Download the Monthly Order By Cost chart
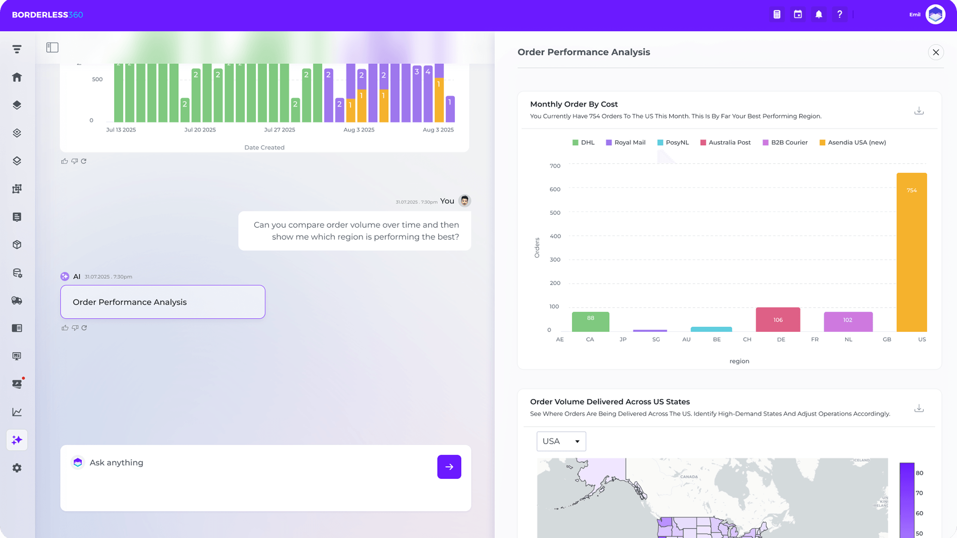Screen dimensions: 957x538 pyautogui.click(x=919, y=111)
